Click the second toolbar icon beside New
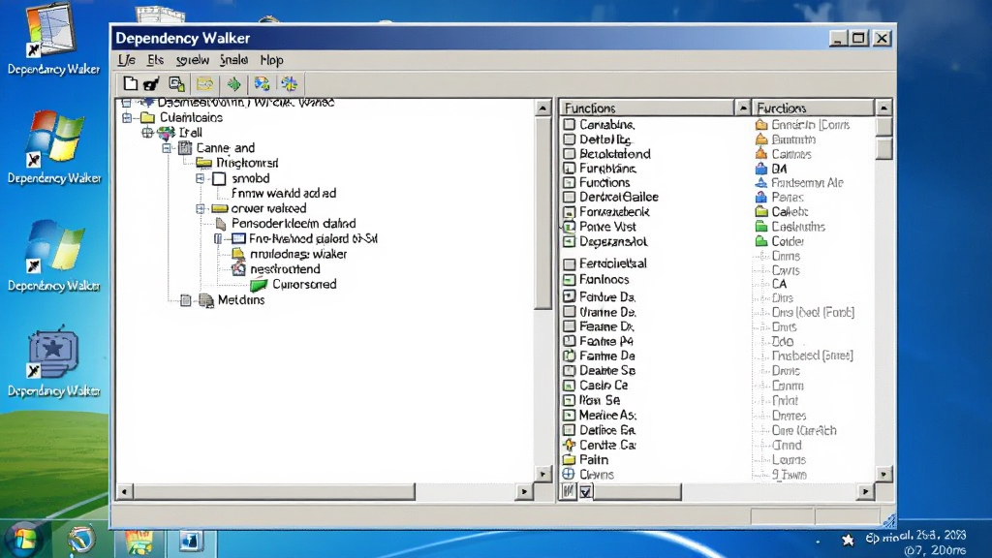Screen dimensions: 992x558 click(151, 83)
